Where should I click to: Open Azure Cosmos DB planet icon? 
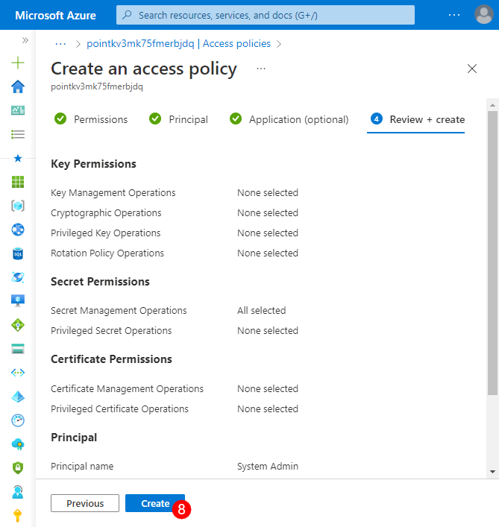pos(18,277)
